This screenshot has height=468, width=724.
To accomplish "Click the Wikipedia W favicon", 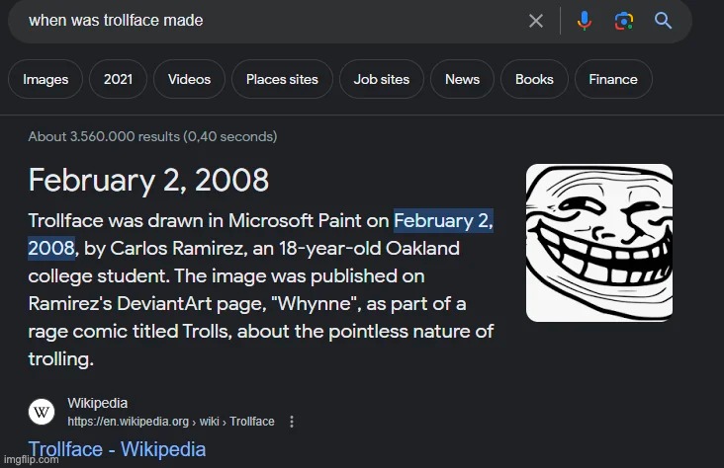I will coord(42,412).
